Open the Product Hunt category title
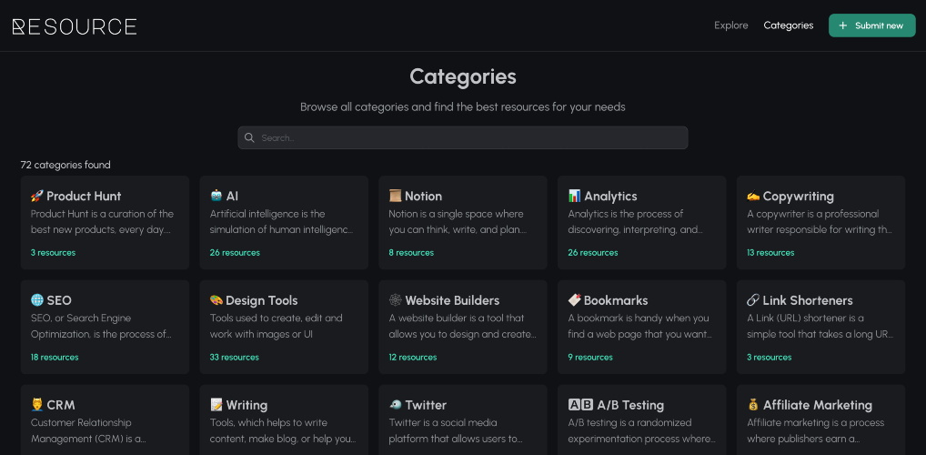Screen dimensions: 926x455 84,197
